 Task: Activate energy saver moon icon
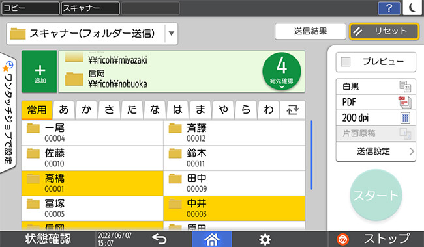[x=413, y=8]
